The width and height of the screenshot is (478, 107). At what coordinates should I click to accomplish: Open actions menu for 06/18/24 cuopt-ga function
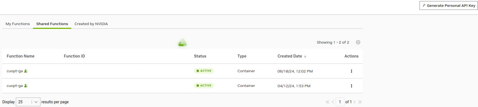[x=351, y=71]
